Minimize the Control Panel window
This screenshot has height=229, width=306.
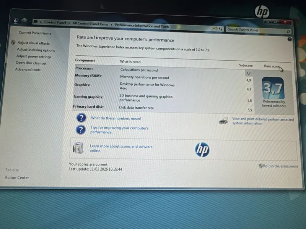click(268, 22)
